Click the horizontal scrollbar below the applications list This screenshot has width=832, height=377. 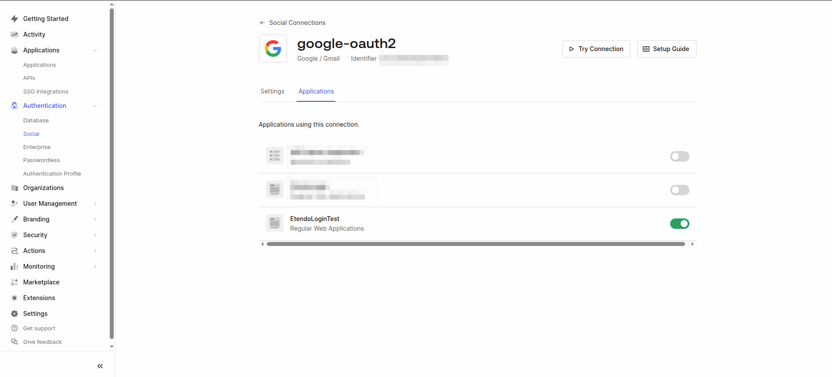coord(476,244)
